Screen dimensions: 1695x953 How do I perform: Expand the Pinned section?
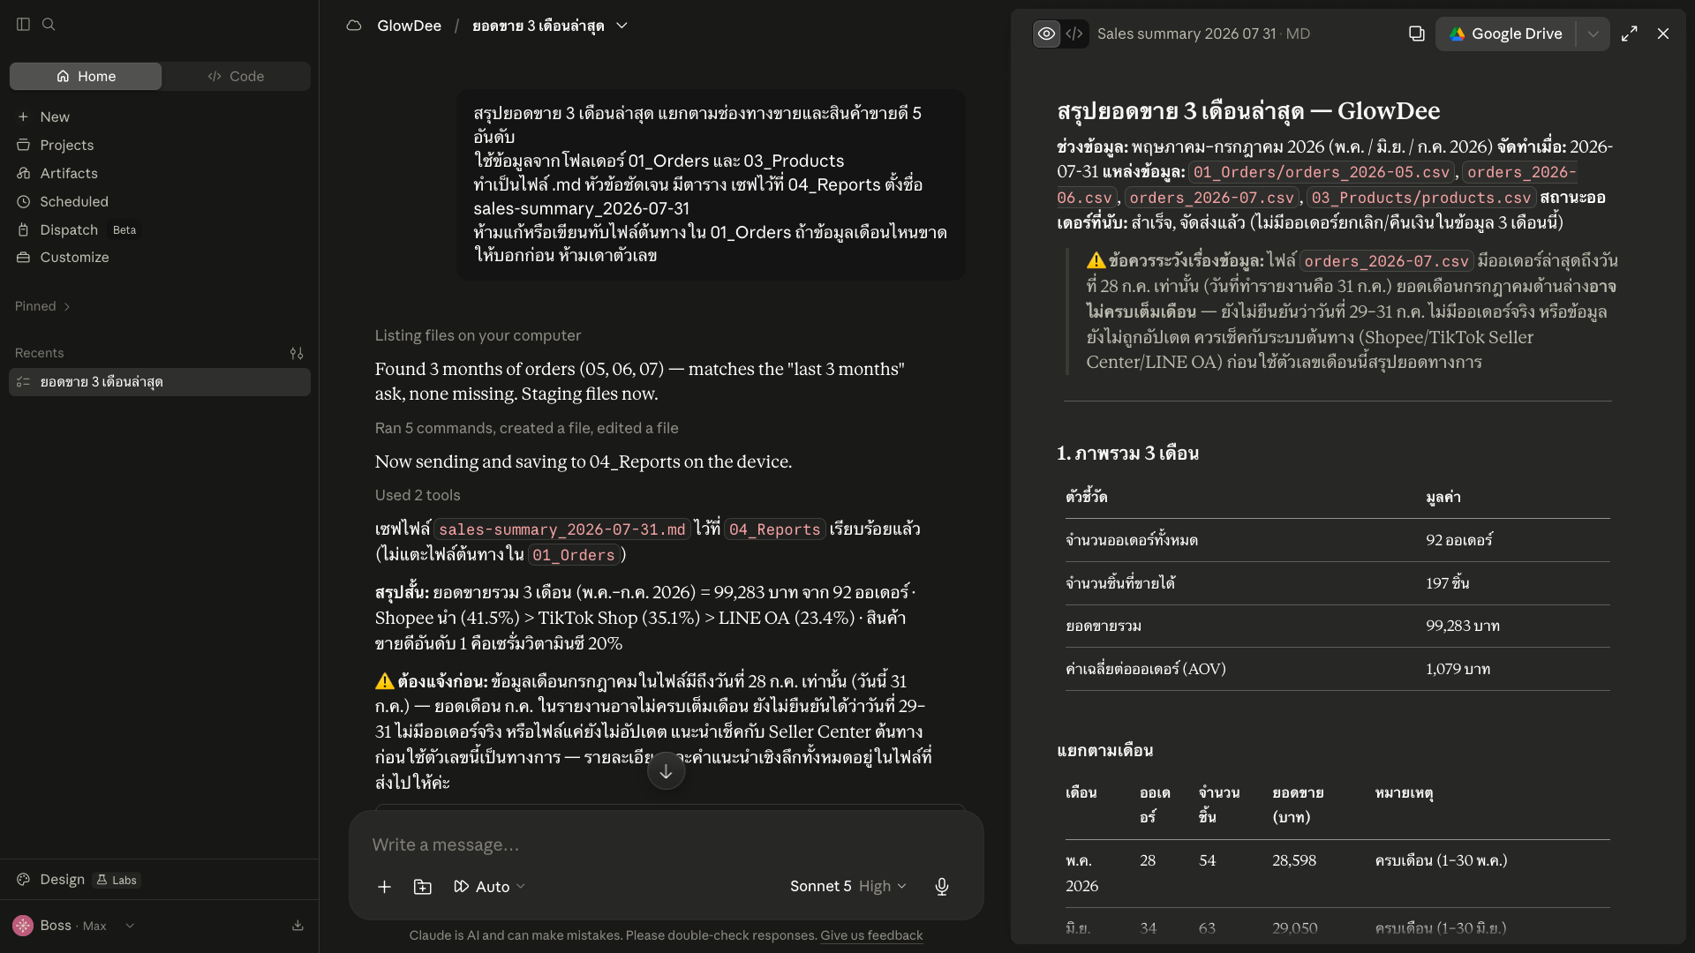(x=42, y=306)
